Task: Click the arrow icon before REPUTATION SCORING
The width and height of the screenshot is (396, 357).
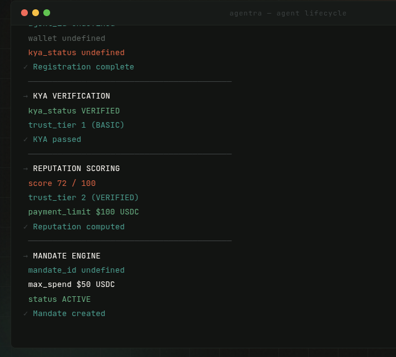Action: (25, 169)
